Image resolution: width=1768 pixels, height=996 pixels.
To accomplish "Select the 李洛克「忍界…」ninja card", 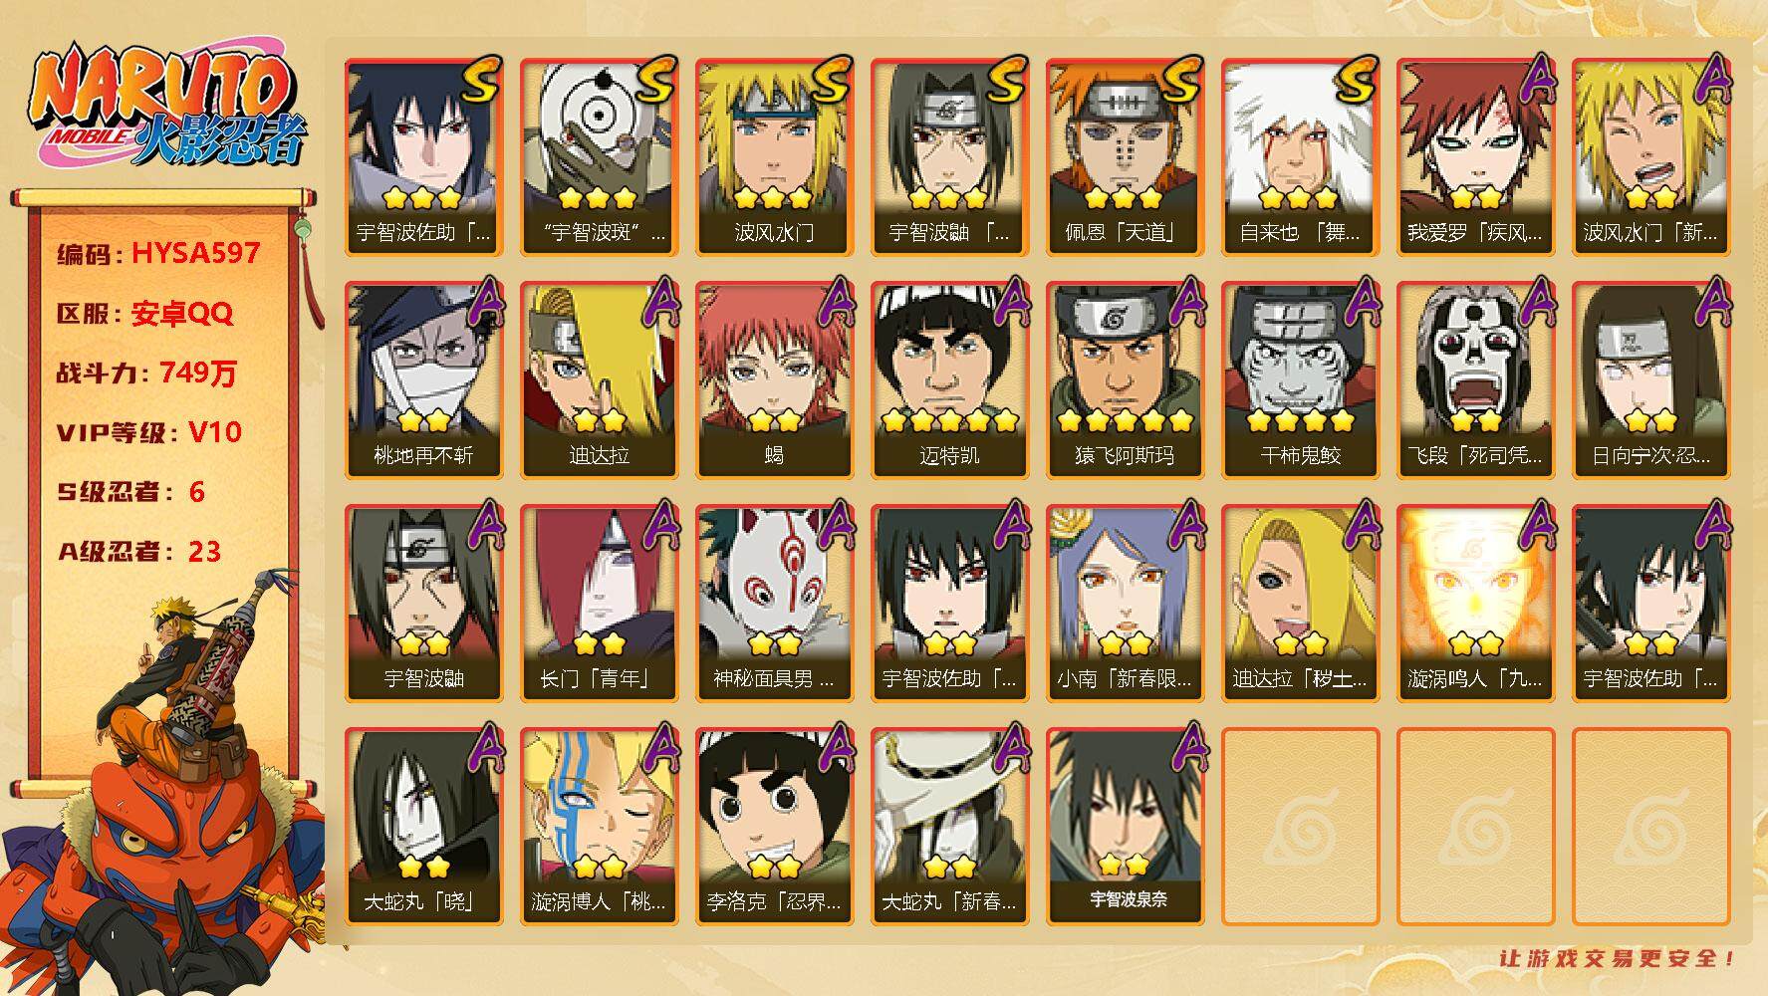I will (x=774, y=827).
